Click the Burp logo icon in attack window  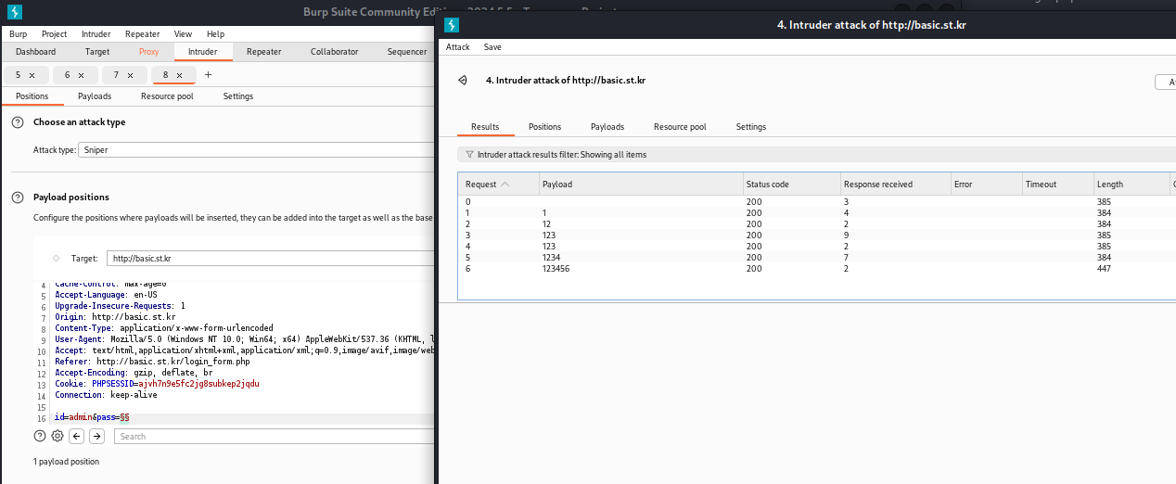tap(454, 25)
